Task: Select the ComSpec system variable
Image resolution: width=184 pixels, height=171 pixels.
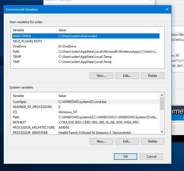Action: [x=86, y=102]
